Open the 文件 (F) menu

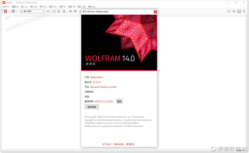(6, 7)
